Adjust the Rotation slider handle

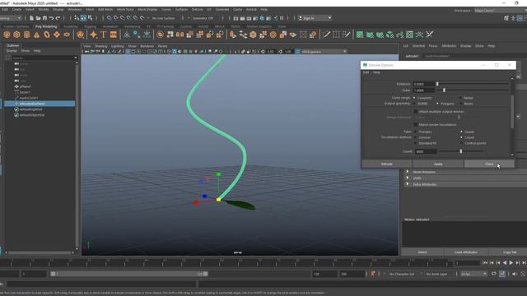click(x=437, y=84)
